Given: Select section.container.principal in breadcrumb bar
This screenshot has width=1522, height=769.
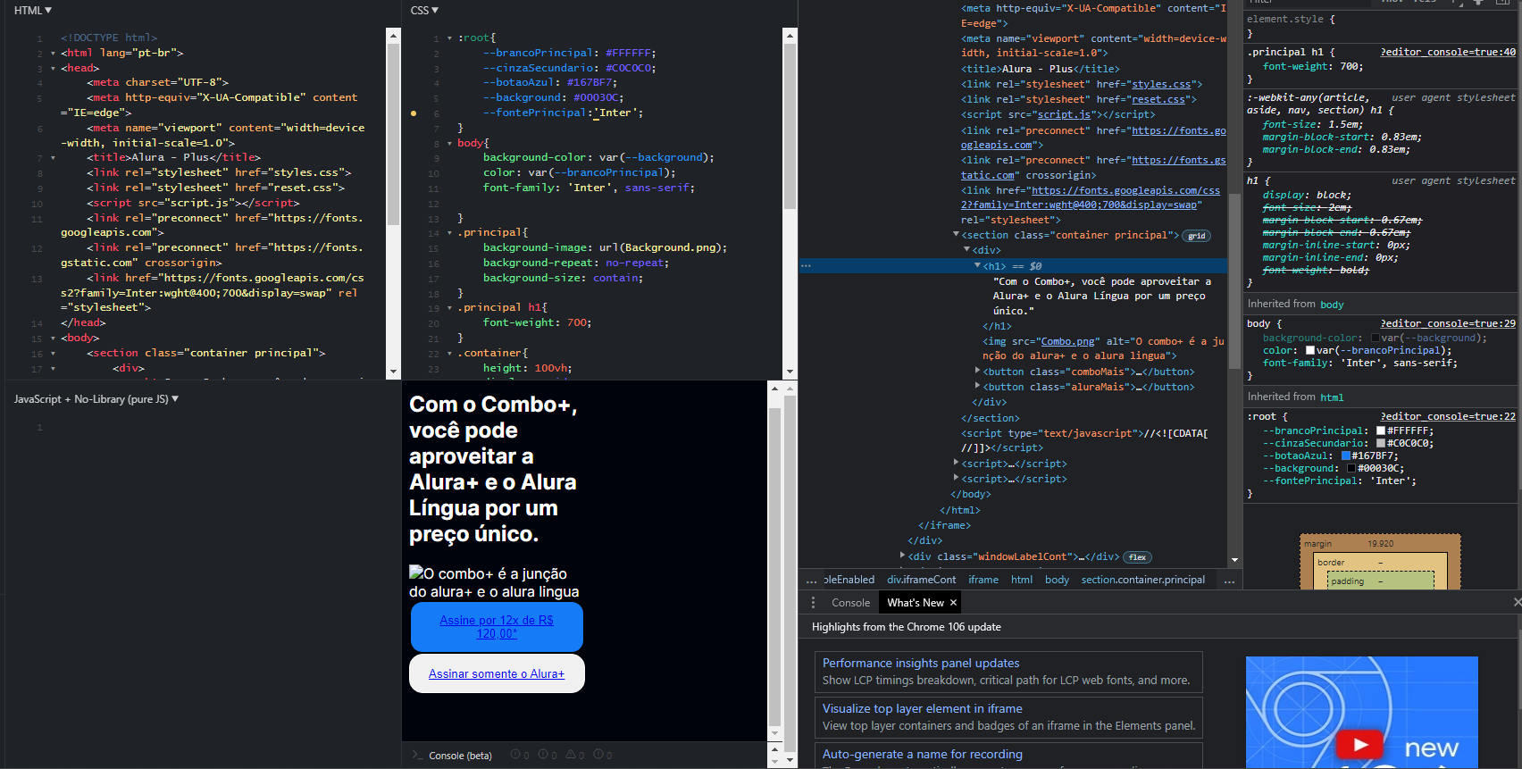Looking at the screenshot, I should [1142, 580].
